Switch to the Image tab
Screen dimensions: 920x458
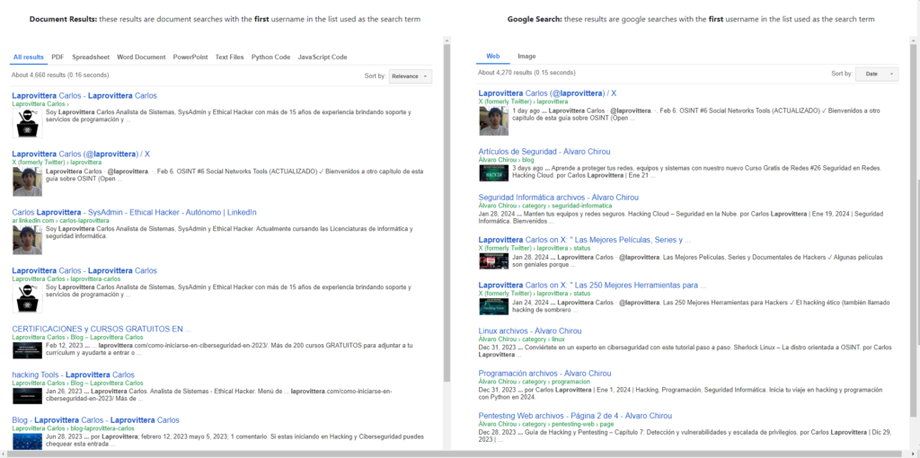pyautogui.click(x=526, y=57)
